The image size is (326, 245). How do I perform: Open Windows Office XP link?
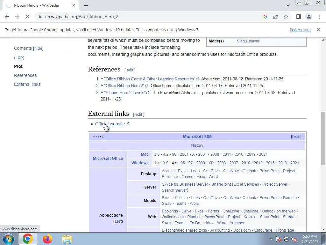[211, 163]
